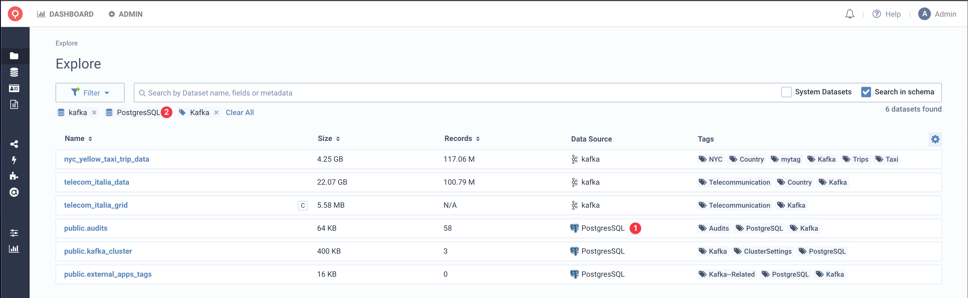Screen dimensions: 968x298
Task: Clear all applied filters
Action: coord(240,112)
